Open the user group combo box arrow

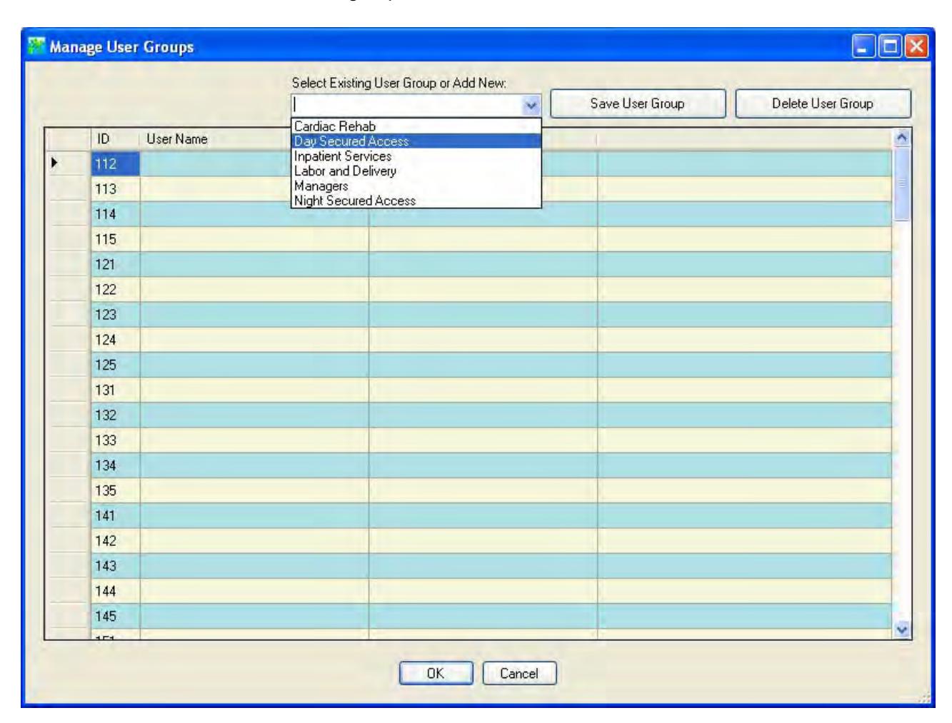coord(531,106)
